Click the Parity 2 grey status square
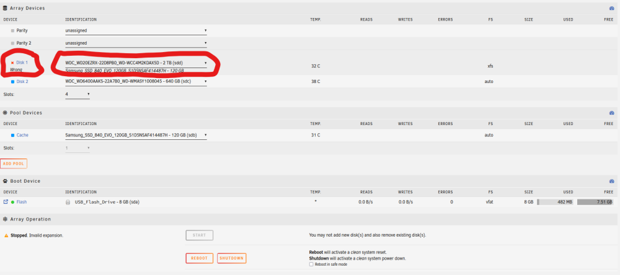This screenshot has width=620, height=275. pos(12,43)
